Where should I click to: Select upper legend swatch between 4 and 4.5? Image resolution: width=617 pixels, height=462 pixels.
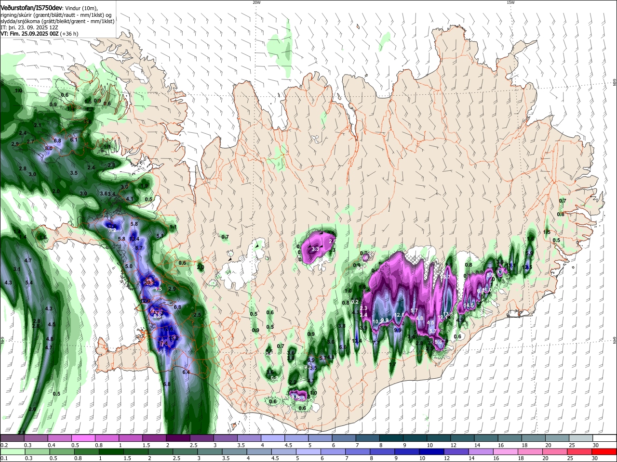273,438
